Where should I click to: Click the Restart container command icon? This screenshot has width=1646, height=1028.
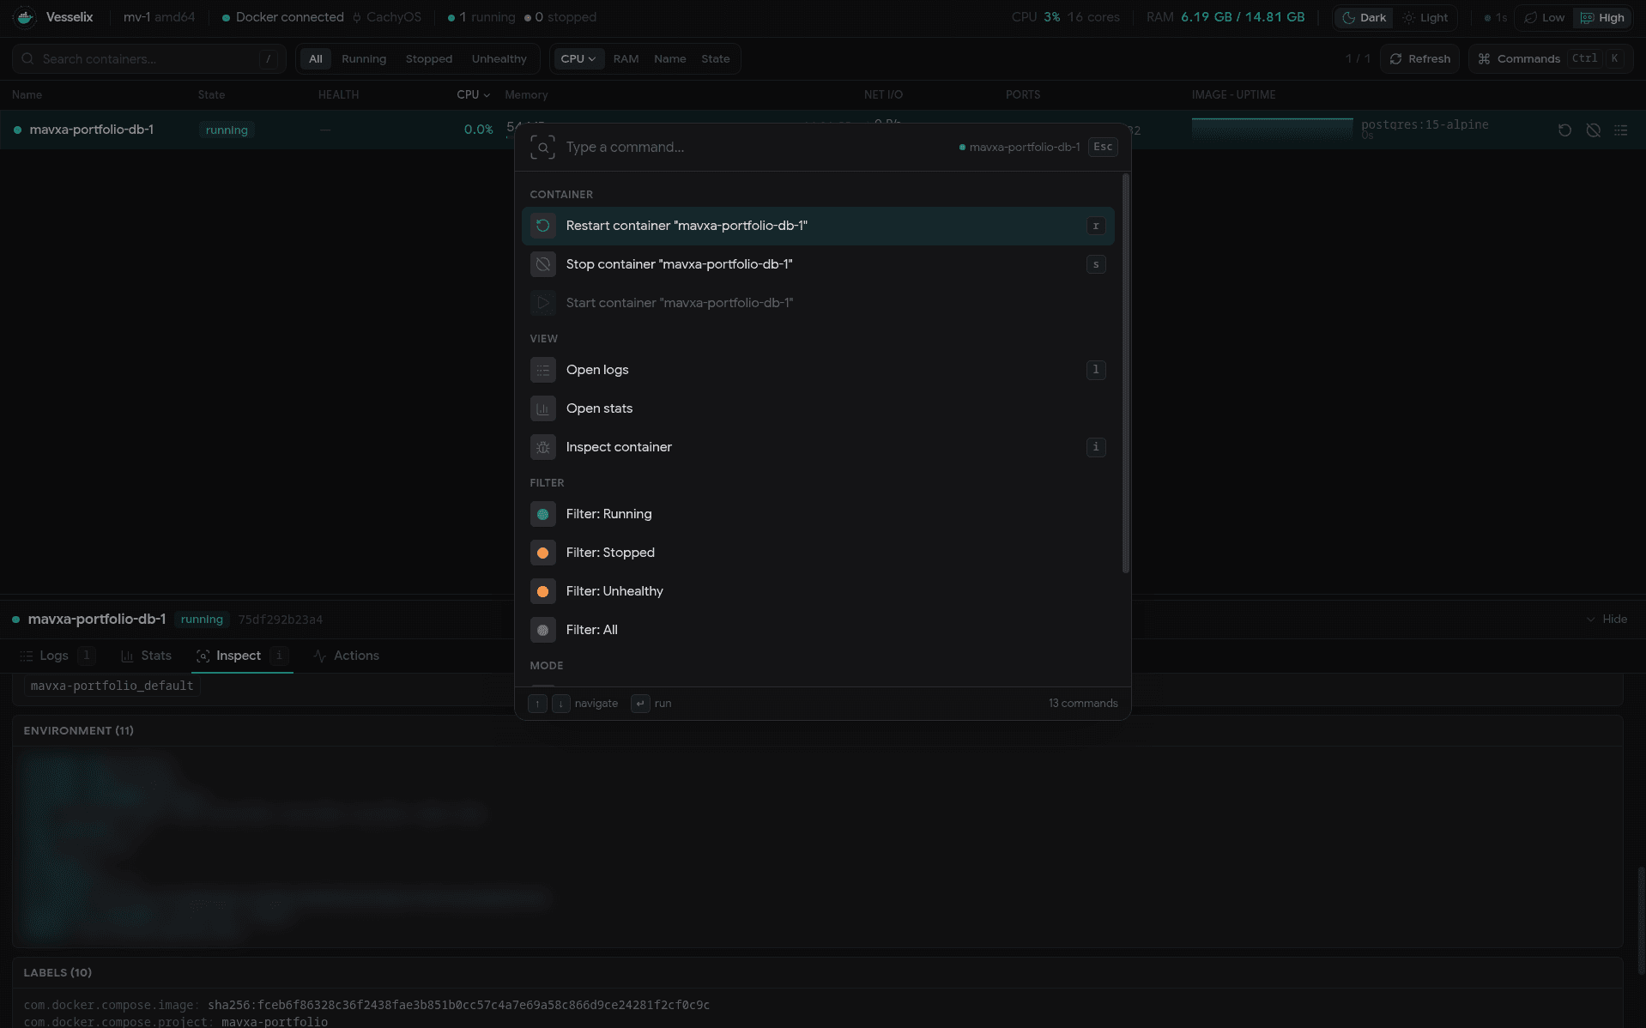point(543,226)
